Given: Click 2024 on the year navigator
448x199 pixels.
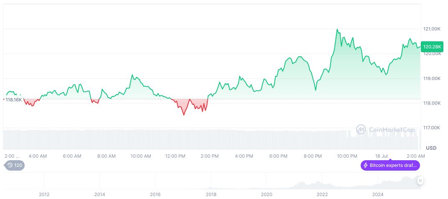Looking at the screenshot, I should click(x=378, y=194).
